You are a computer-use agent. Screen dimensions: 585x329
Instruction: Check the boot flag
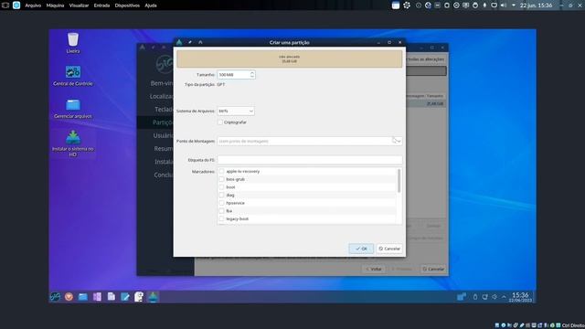221,186
